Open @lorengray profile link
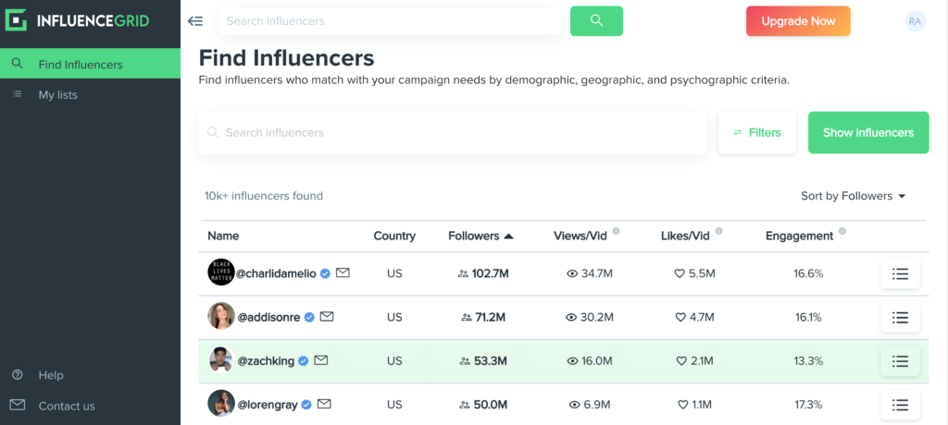This screenshot has width=948, height=425. (268, 405)
